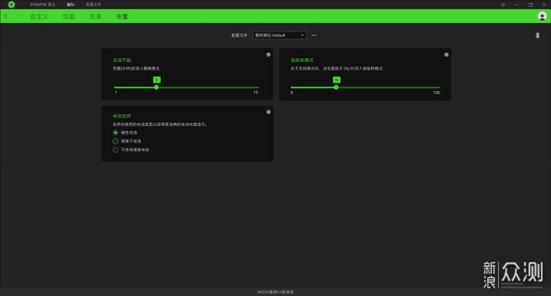Go back with the left arrow
Viewport: 551px width, 296px height.
pyautogui.click(x=6, y=16)
